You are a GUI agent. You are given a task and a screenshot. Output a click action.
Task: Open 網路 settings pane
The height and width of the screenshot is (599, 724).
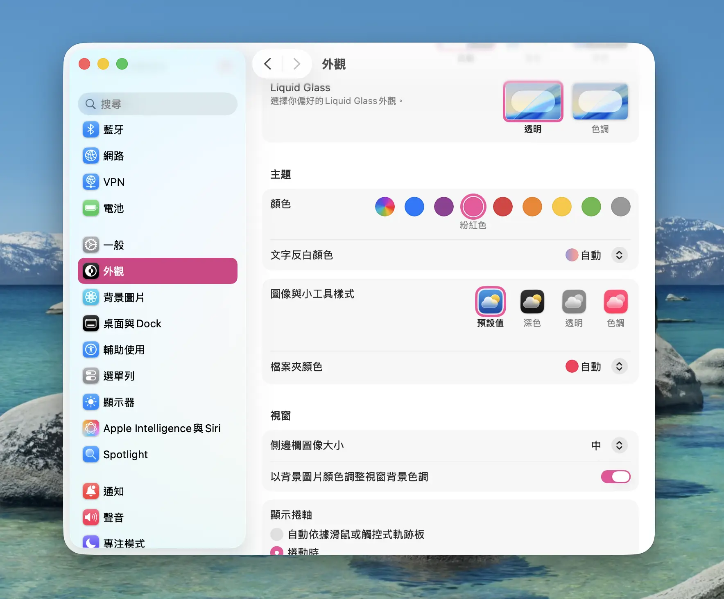click(x=158, y=156)
